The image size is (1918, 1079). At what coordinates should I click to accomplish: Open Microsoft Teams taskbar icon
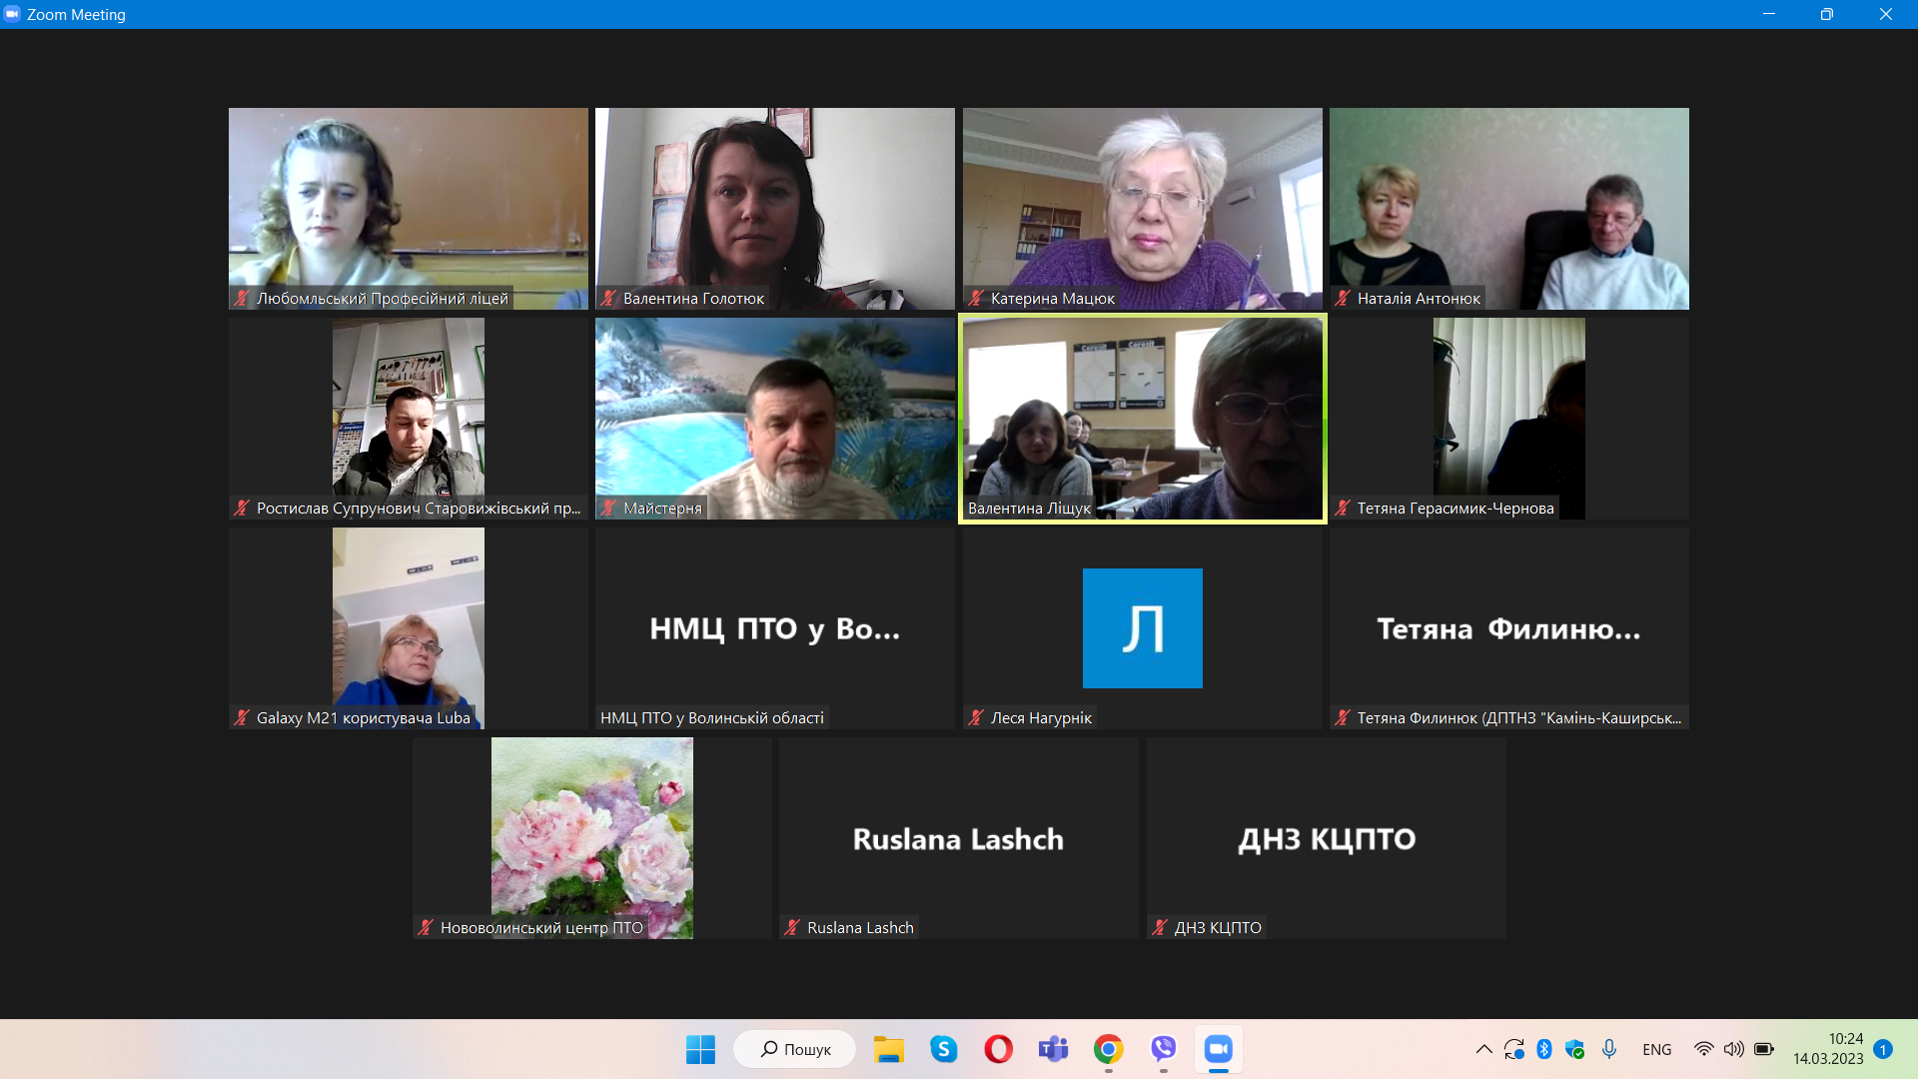[x=1053, y=1049]
